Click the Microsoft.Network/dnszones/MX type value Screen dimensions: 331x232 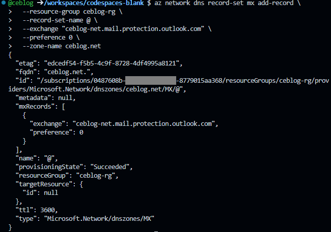(99, 218)
